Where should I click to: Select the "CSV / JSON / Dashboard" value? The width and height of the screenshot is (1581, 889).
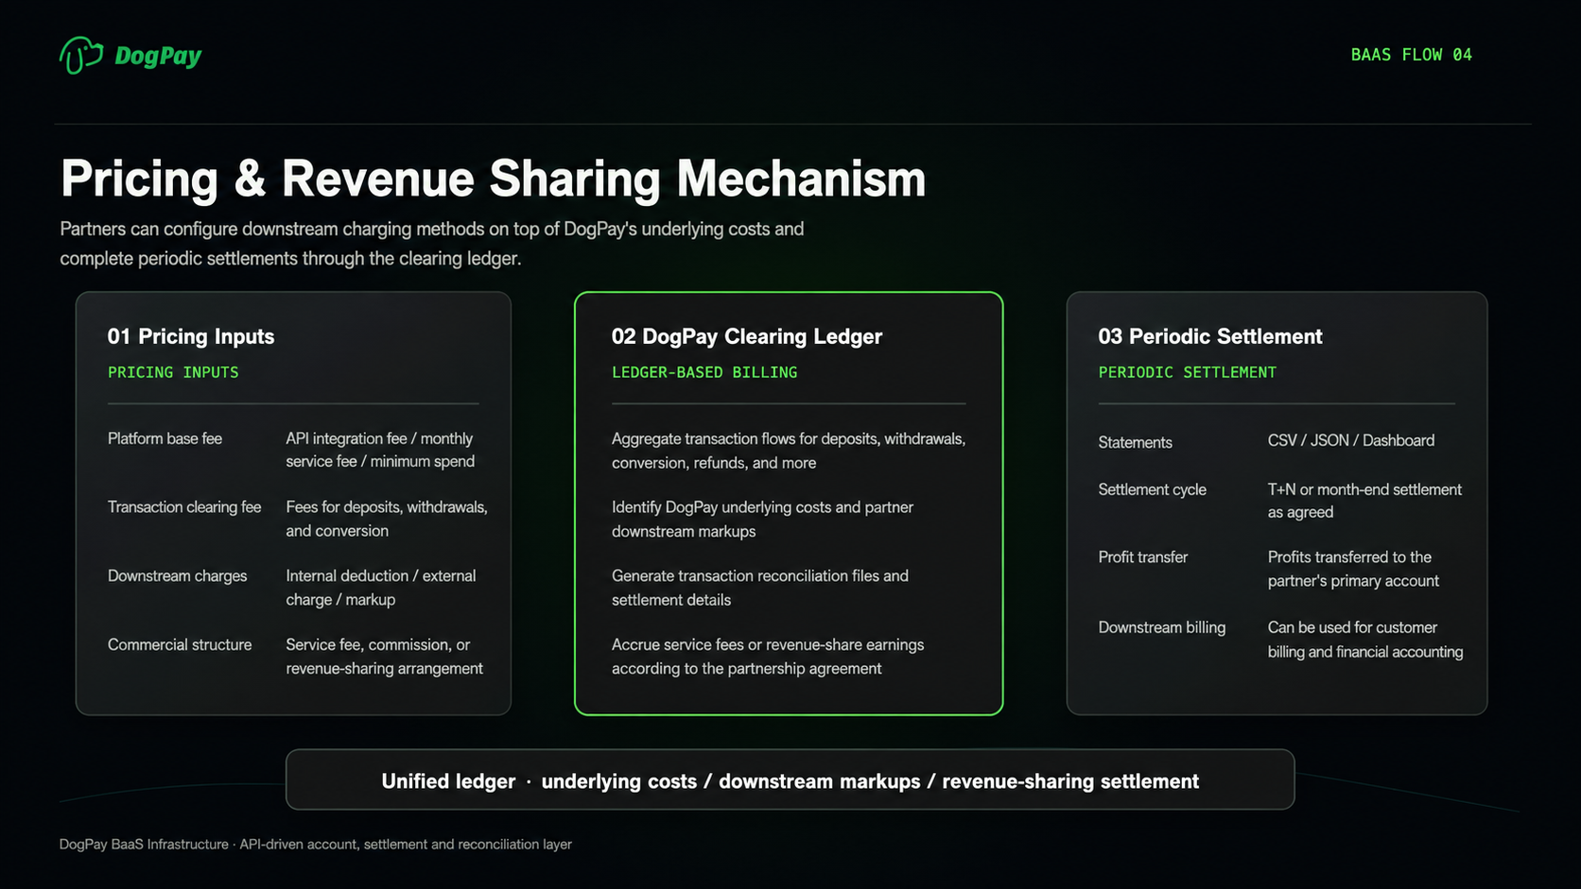pyautogui.click(x=1351, y=440)
